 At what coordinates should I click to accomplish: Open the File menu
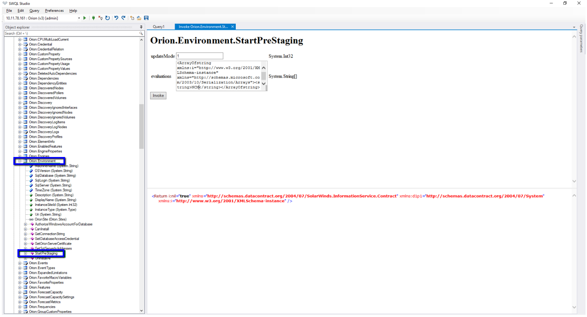9,11
